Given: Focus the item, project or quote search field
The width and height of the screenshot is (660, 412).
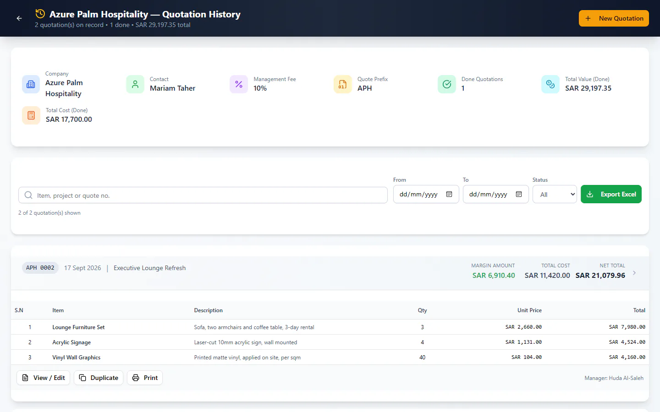Looking at the screenshot, I should click(x=203, y=195).
